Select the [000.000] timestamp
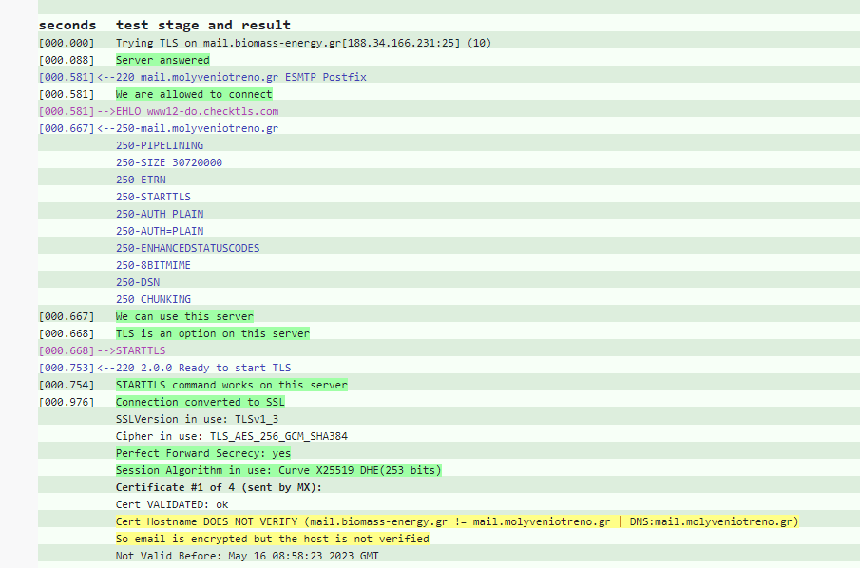 (67, 43)
